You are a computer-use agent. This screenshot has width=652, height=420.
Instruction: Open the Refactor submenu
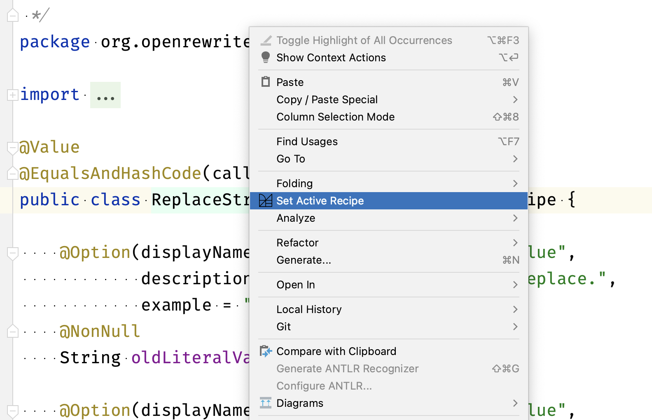(389, 243)
